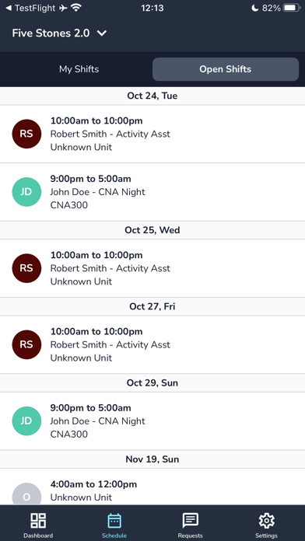Open Robert Smith's shift on Oct 27
The image size is (305, 541).
152,344
